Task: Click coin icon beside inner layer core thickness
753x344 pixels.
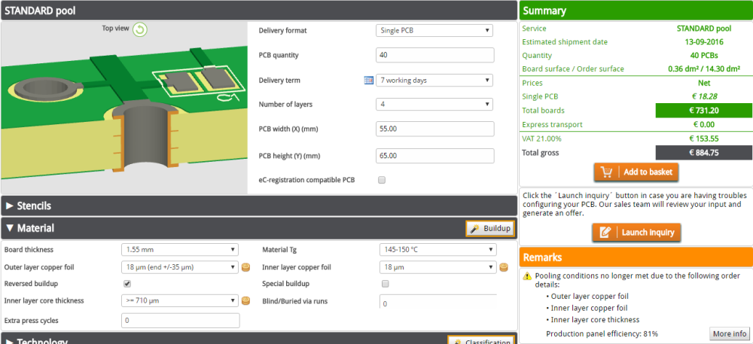Action: coord(245,301)
